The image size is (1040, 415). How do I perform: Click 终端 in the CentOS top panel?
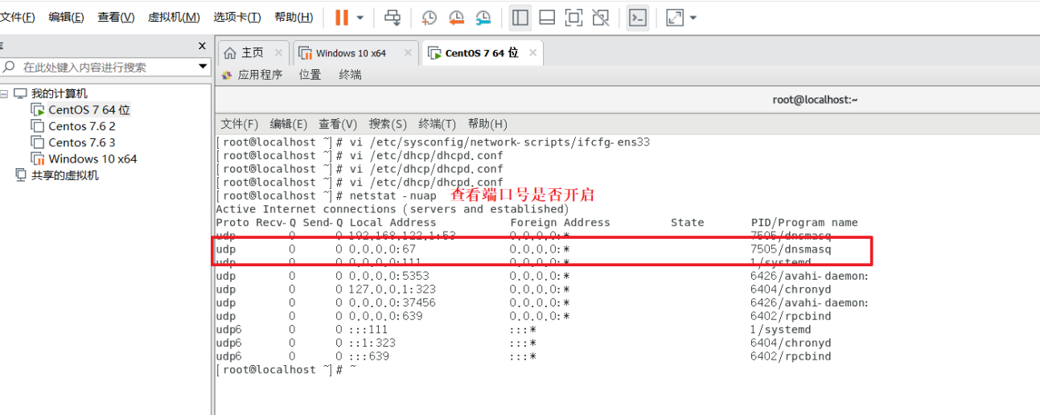pyautogui.click(x=350, y=75)
